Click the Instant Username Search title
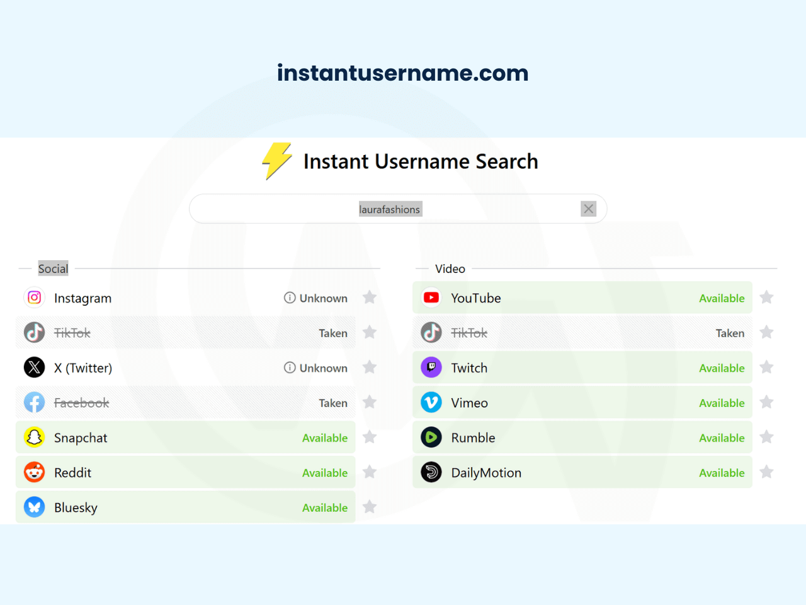Screen dimensions: 806x605 [x=421, y=161]
